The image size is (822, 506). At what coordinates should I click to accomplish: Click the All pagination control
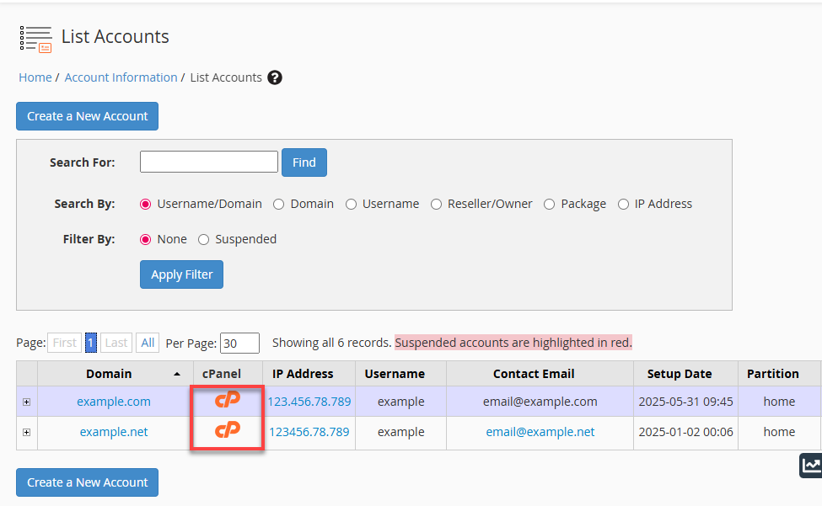[147, 343]
